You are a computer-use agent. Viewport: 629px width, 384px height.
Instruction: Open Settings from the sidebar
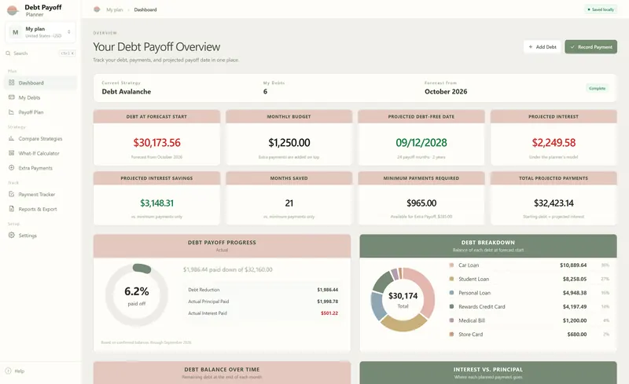(40, 236)
